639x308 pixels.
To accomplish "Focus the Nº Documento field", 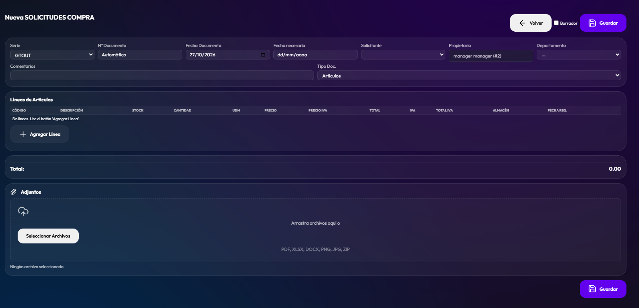I will click(x=140, y=55).
